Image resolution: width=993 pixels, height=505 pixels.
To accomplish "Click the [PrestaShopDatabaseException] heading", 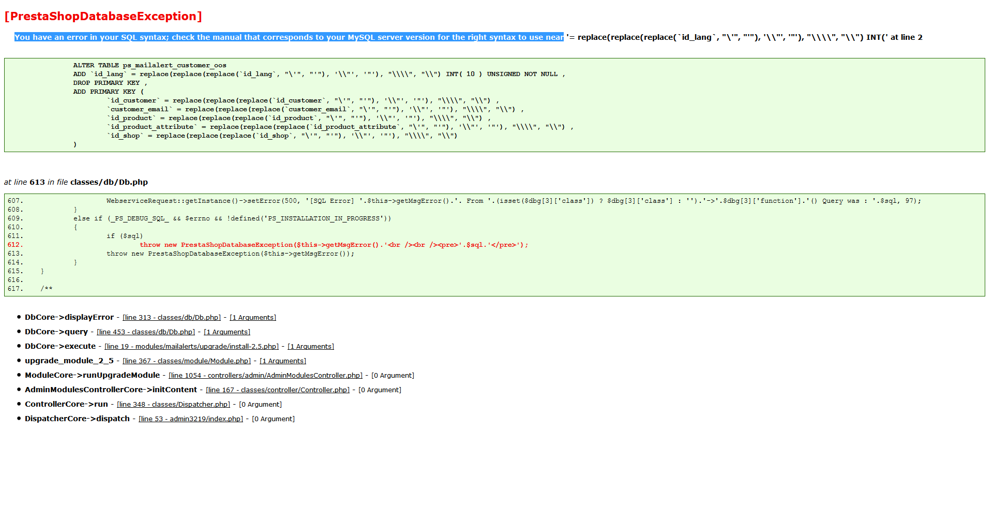I will pos(103,17).
